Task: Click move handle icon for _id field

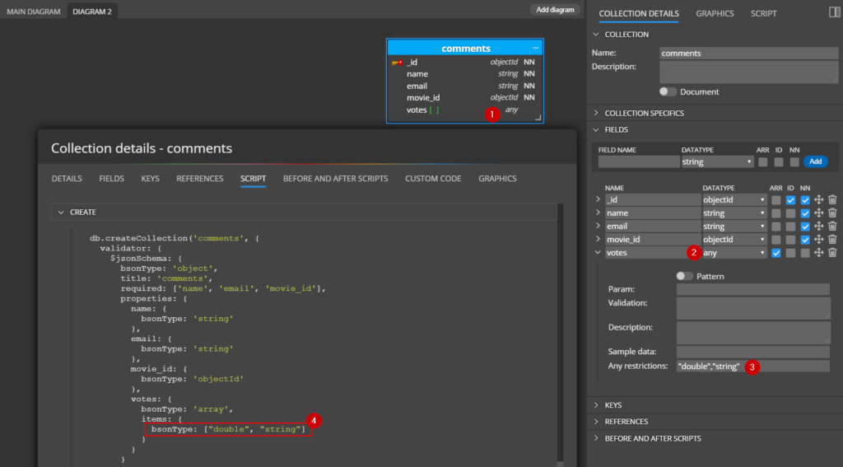Action: coord(818,199)
